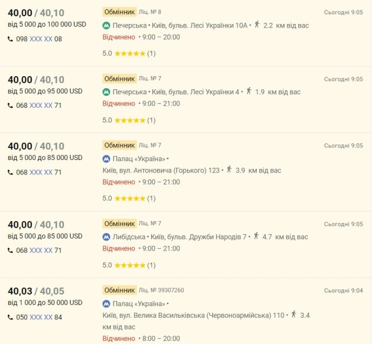Click walking icon next to 3.9 км distance

coord(229,170)
